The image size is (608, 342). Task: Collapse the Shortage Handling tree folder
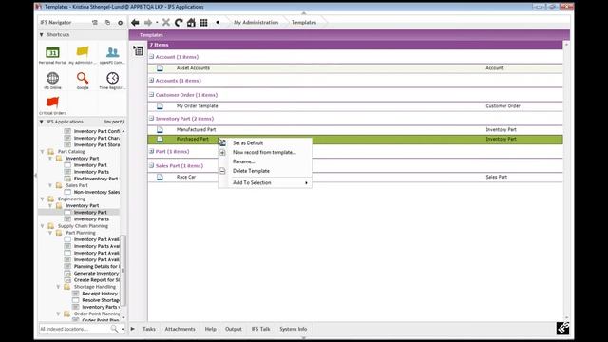[x=58, y=287]
